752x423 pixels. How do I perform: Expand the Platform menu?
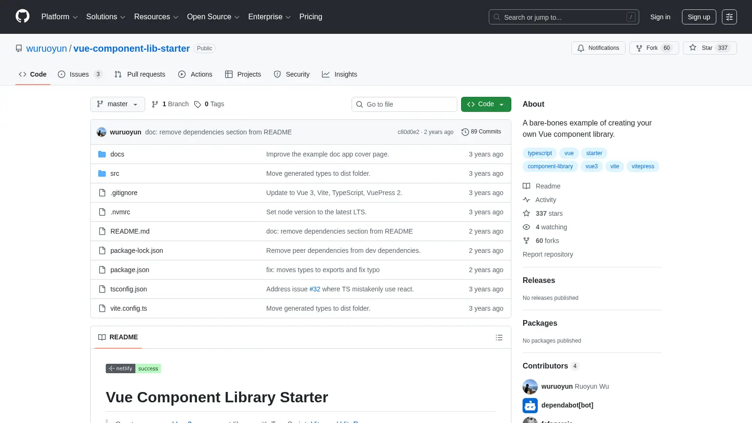tap(59, 17)
